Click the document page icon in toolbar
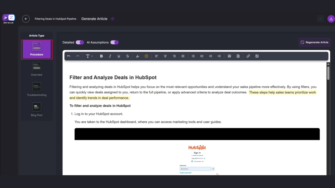The width and height of the screenshot is (335, 188). point(238,56)
